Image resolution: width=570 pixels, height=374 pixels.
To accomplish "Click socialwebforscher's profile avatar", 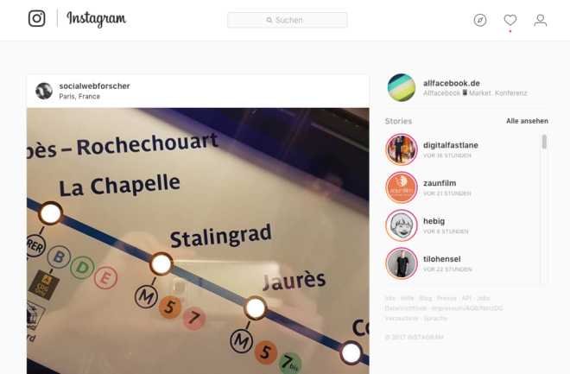I will coord(44,91).
